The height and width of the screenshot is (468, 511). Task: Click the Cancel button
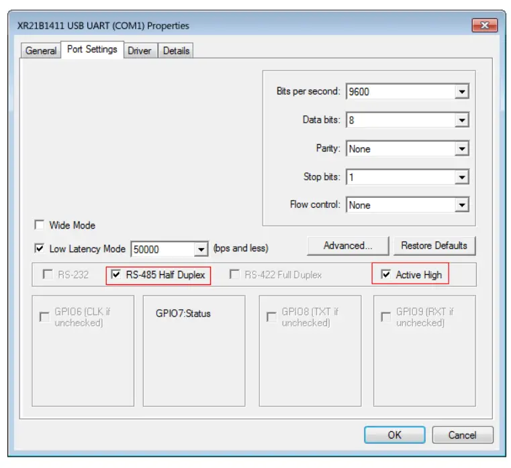click(463, 434)
